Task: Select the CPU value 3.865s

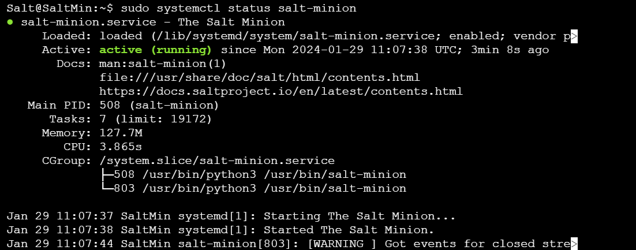Action: click(121, 147)
